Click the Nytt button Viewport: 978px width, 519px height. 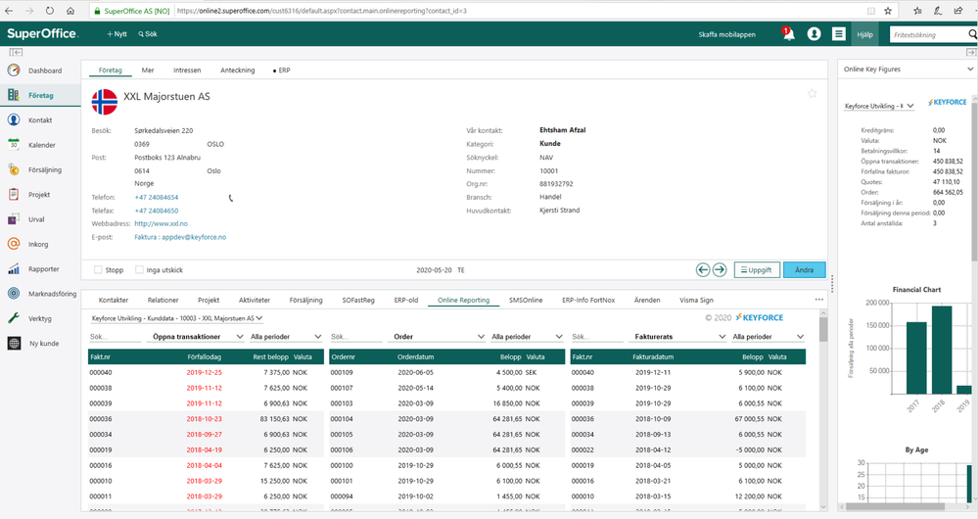116,34
